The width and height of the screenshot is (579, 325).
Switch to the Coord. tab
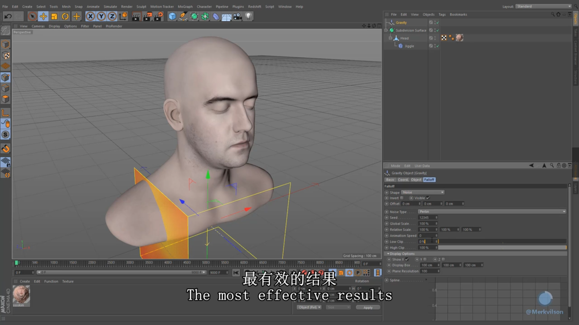(403, 180)
